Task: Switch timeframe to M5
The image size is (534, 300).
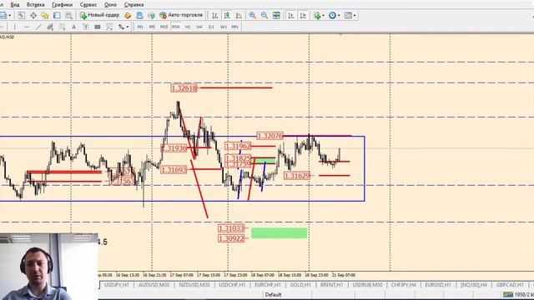Action: click(152, 27)
